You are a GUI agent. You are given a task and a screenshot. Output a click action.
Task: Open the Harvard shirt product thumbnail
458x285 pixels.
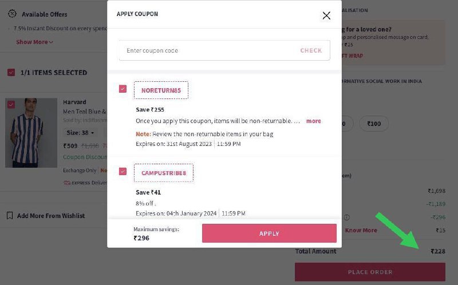[31, 133]
